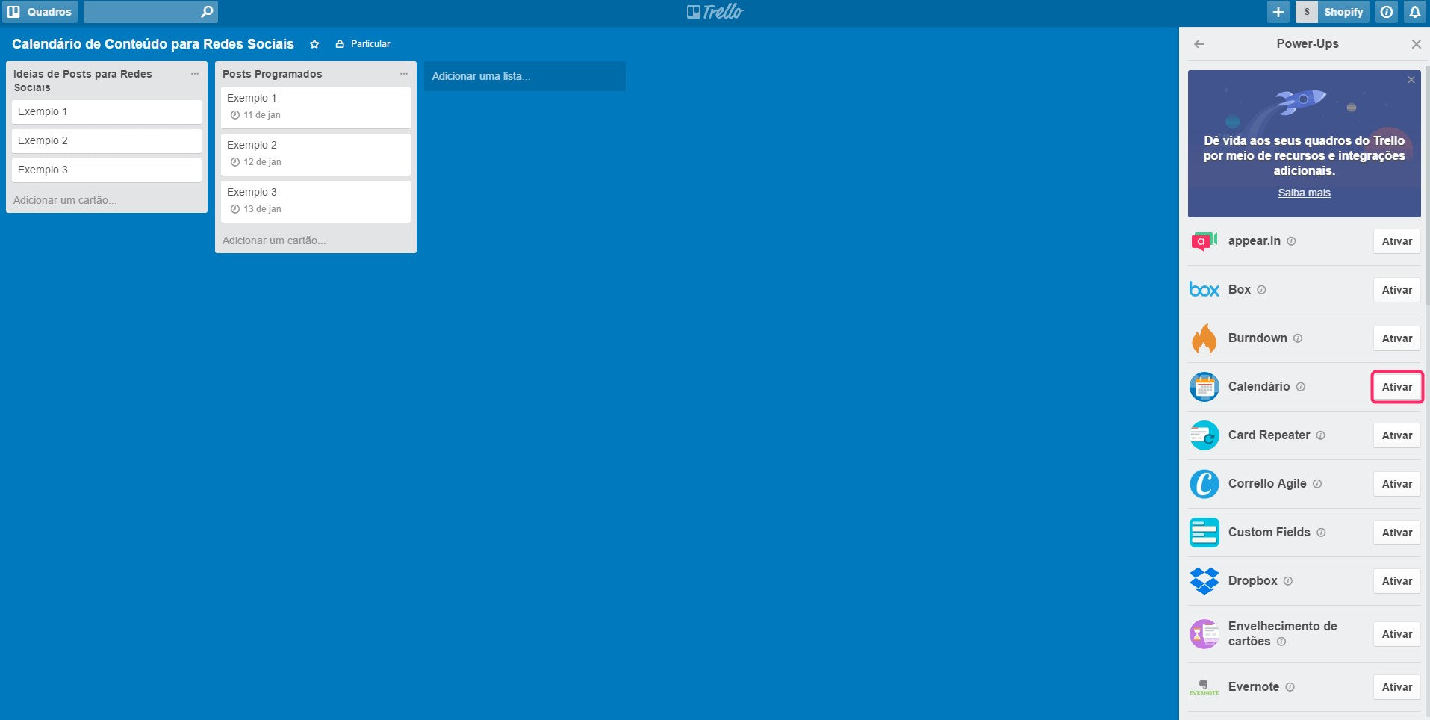Activate the Burndown Power-Up
Image resolution: width=1430 pixels, height=720 pixels.
click(x=1396, y=338)
